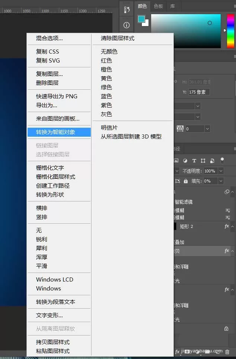Choose 混合选项... from context menu
Image resolution: width=236 pixels, height=359 pixels.
click(59, 38)
